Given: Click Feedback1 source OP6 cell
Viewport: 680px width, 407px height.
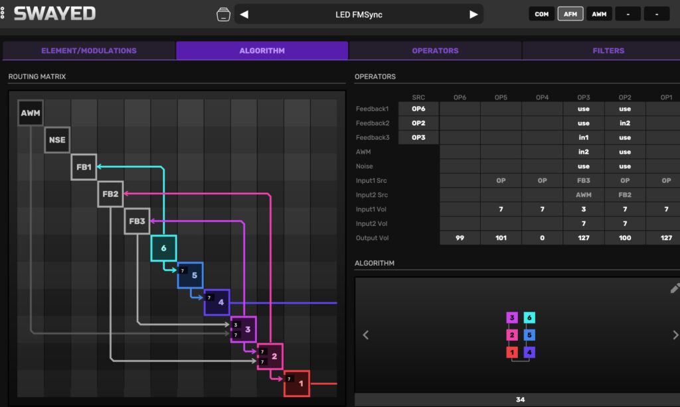Looking at the screenshot, I should pyautogui.click(x=418, y=109).
